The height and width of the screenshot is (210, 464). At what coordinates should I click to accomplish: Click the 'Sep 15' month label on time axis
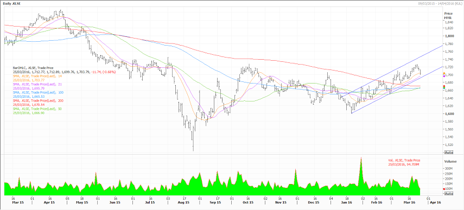pos(215,202)
